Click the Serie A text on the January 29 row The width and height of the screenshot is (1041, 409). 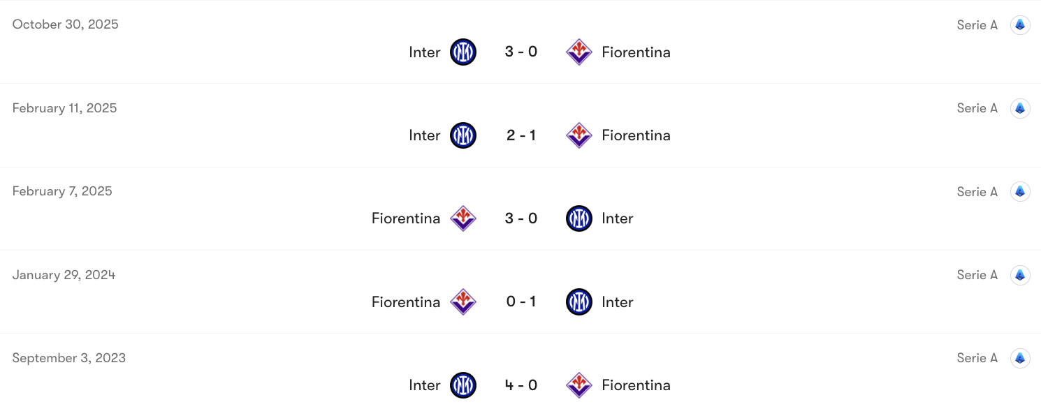[x=977, y=274]
